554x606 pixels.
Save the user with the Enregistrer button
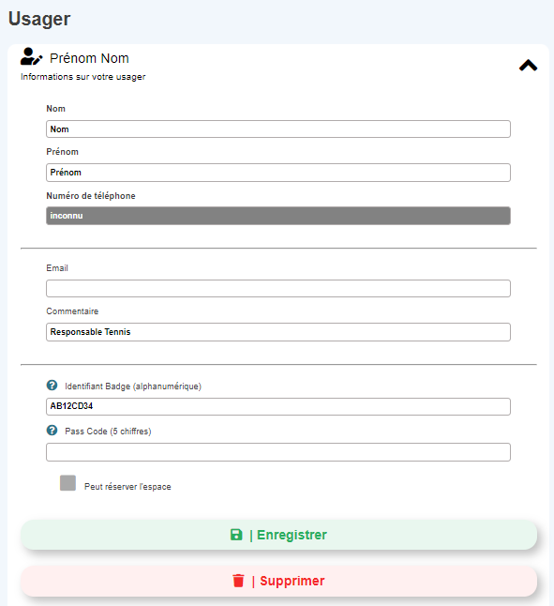[x=278, y=535]
